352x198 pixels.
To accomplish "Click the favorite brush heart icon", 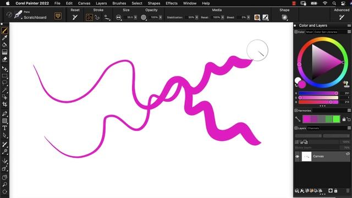I will pos(58,16).
